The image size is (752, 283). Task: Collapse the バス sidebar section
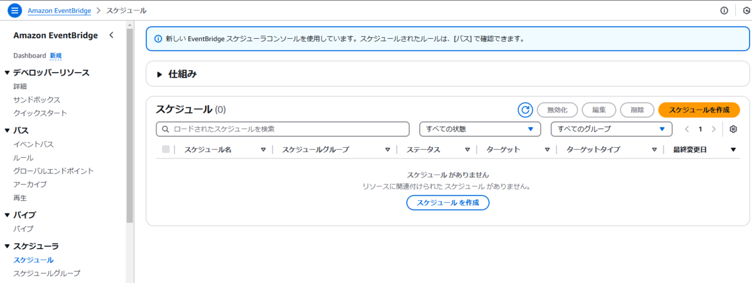tap(7, 130)
